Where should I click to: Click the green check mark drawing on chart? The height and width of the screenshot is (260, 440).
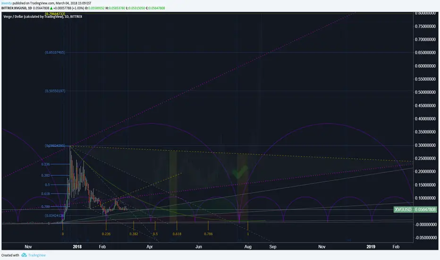[240, 172]
